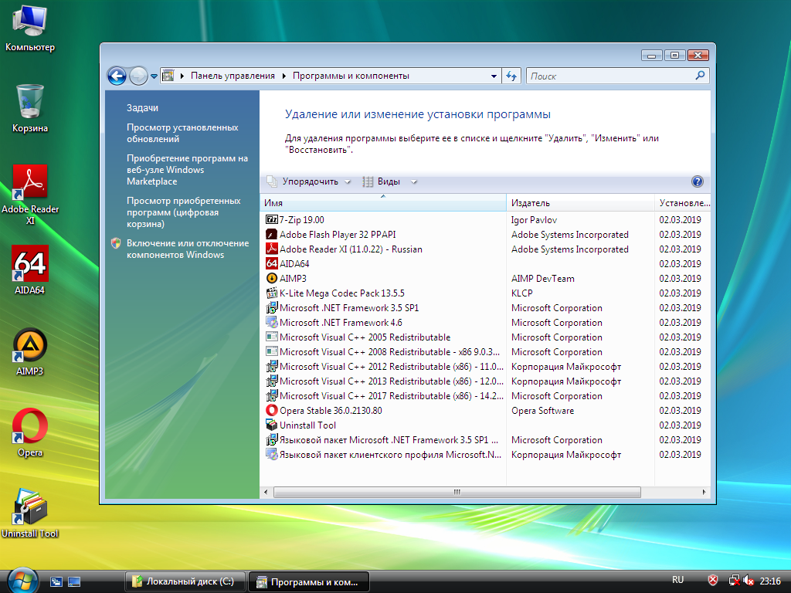Open the AIDA64 desktop shortcut
The width and height of the screenshot is (791, 593).
(29, 264)
